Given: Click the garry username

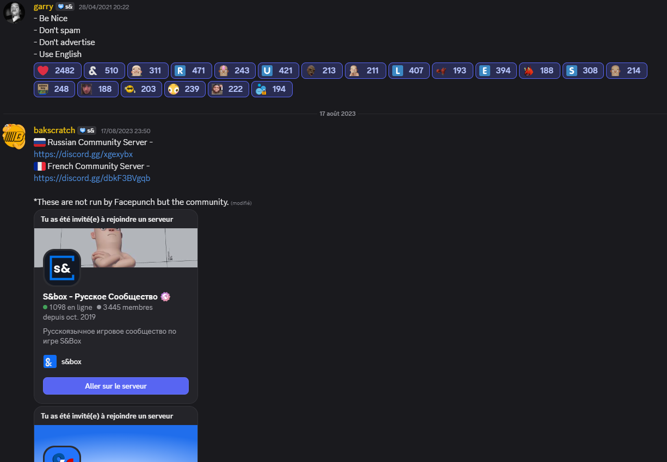Looking at the screenshot, I should (x=44, y=7).
